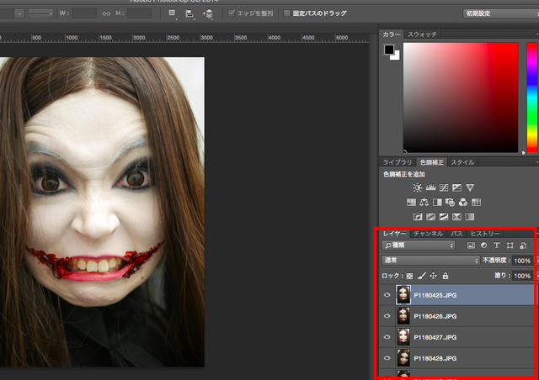Toggle the エッジを整列 checkbox
This screenshot has height=380, width=539.
(232, 13)
